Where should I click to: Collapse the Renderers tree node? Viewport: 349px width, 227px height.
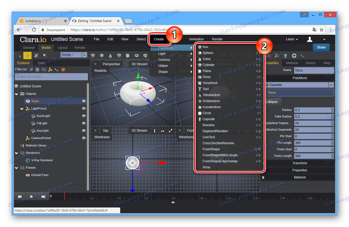16,153
